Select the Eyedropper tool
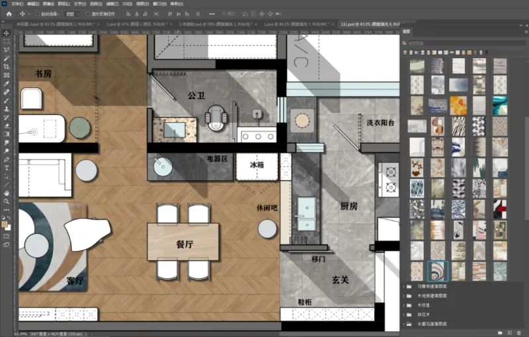Image resolution: width=529 pixels, height=337 pixels. (6, 83)
